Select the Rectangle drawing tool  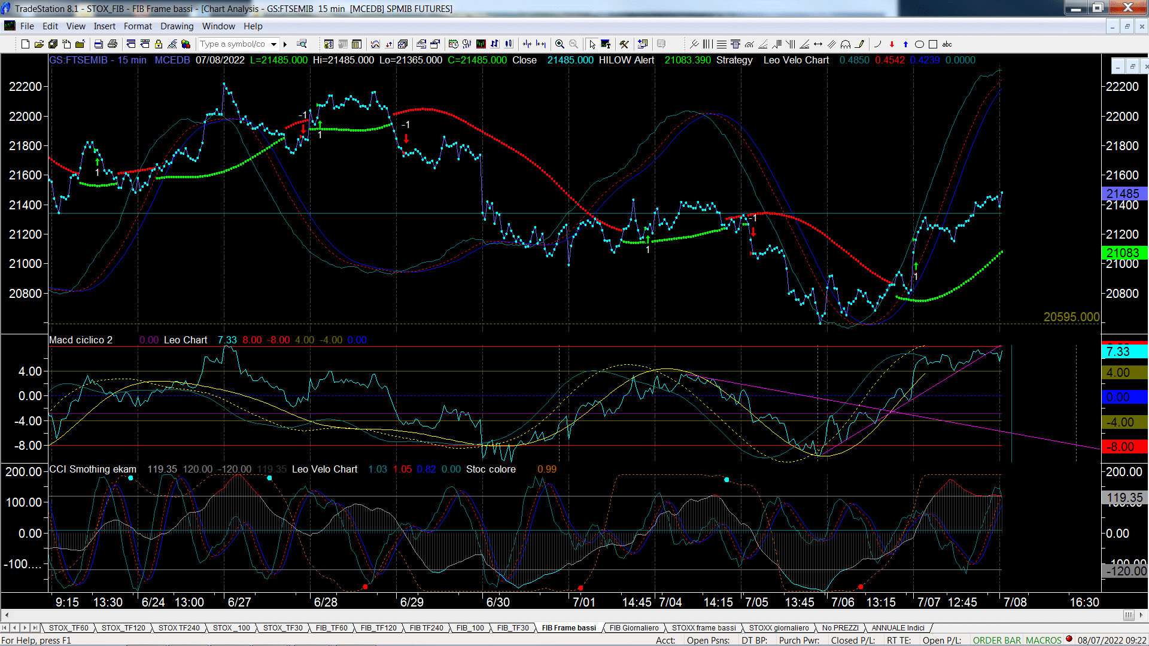(933, 44)
